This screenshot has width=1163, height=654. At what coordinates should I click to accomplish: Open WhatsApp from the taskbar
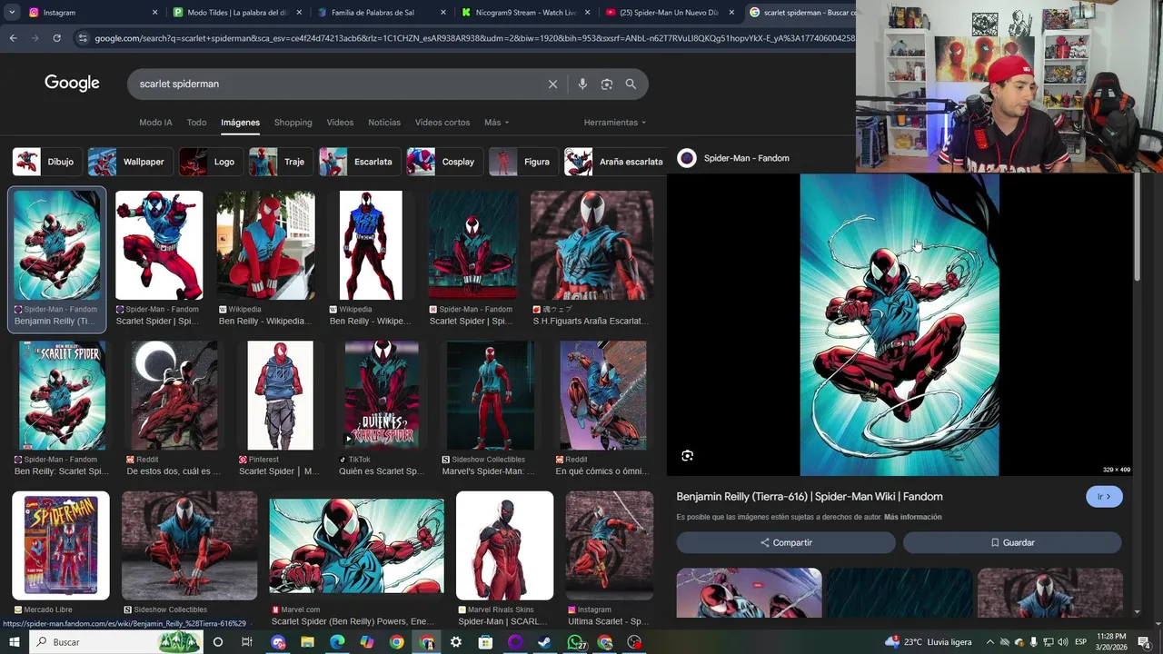(x=575, y=642)
